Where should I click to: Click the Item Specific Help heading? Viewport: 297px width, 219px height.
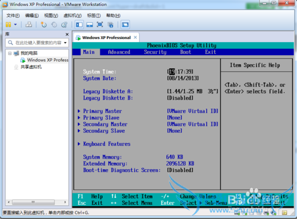click(255, 65)
